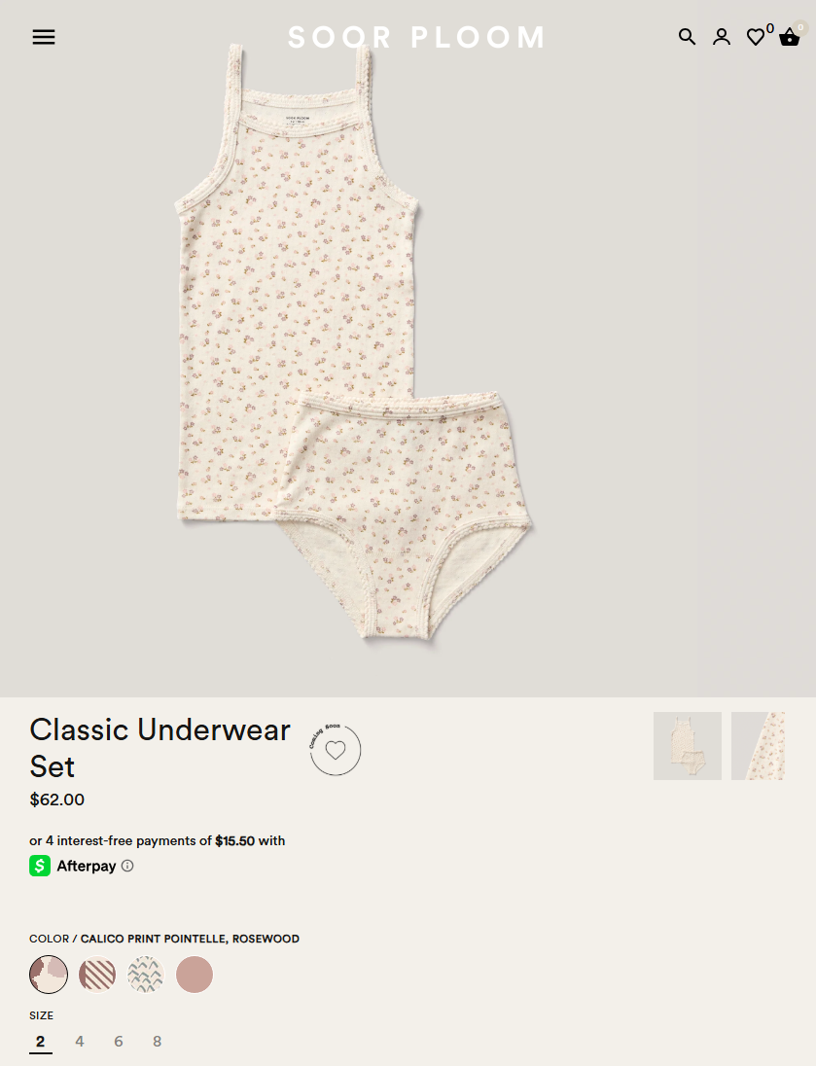Open the account profile icon

[x=722, y=37]
